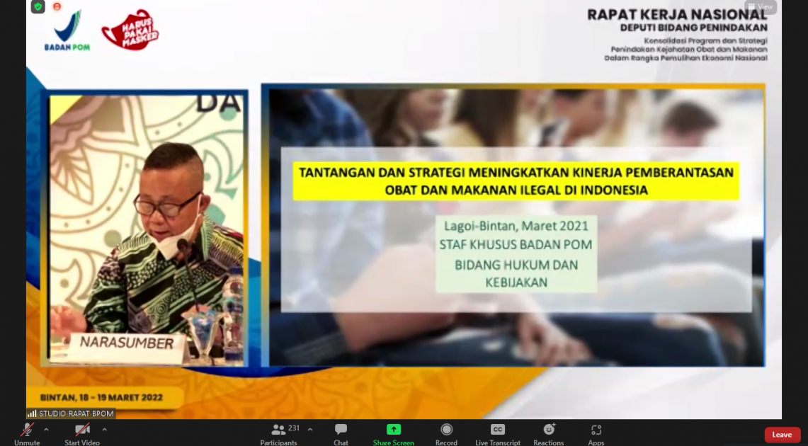Leave the meeting
808x446 pixels.
point(782,435)
